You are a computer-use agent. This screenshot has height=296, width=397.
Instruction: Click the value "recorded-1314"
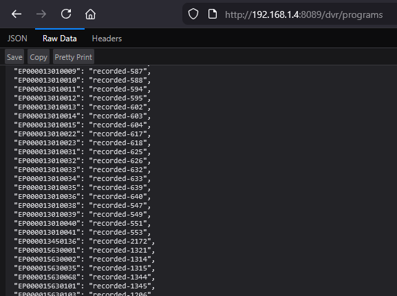point(120,260)
